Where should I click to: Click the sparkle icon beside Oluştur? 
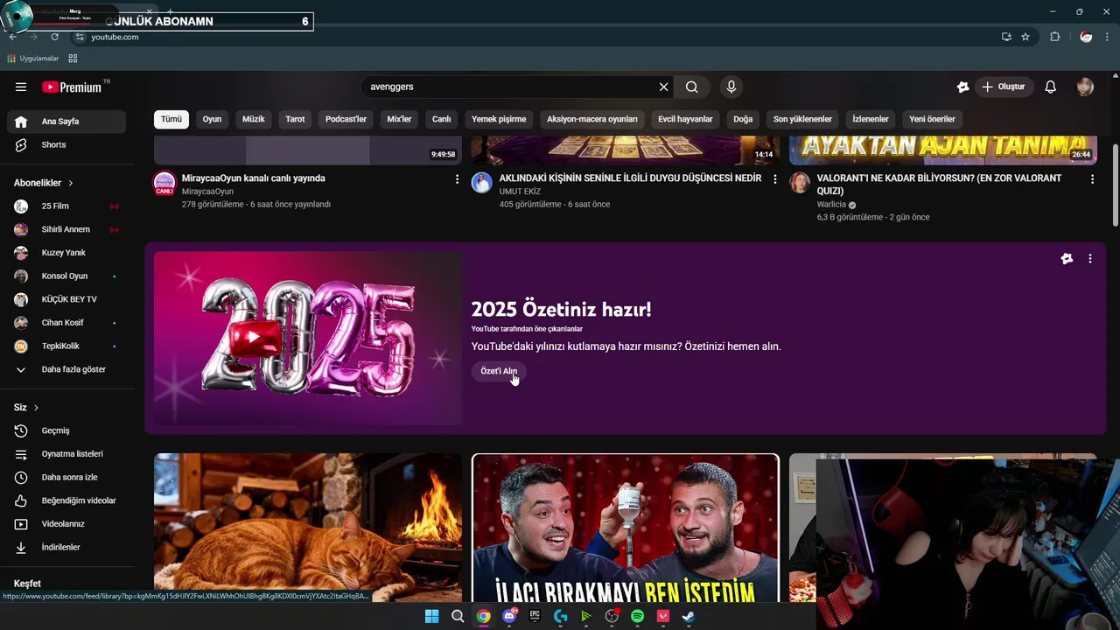click(x=962, y=87)
